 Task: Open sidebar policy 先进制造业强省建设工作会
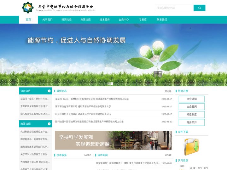(x=35, y=132)
